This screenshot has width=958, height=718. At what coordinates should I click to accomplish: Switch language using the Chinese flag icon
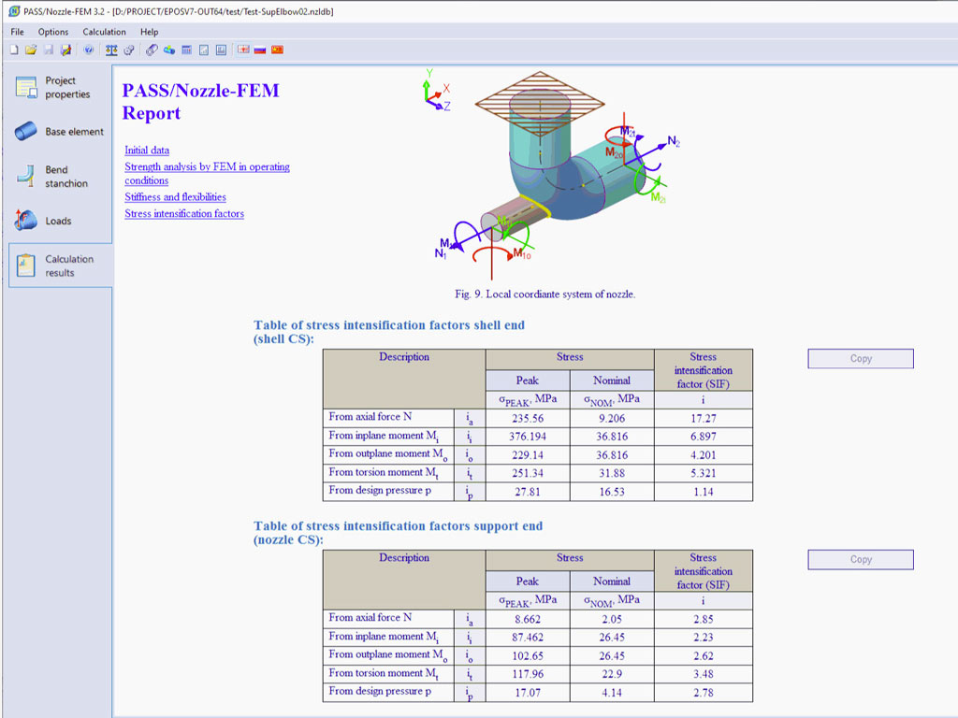[x=277, y=50]
